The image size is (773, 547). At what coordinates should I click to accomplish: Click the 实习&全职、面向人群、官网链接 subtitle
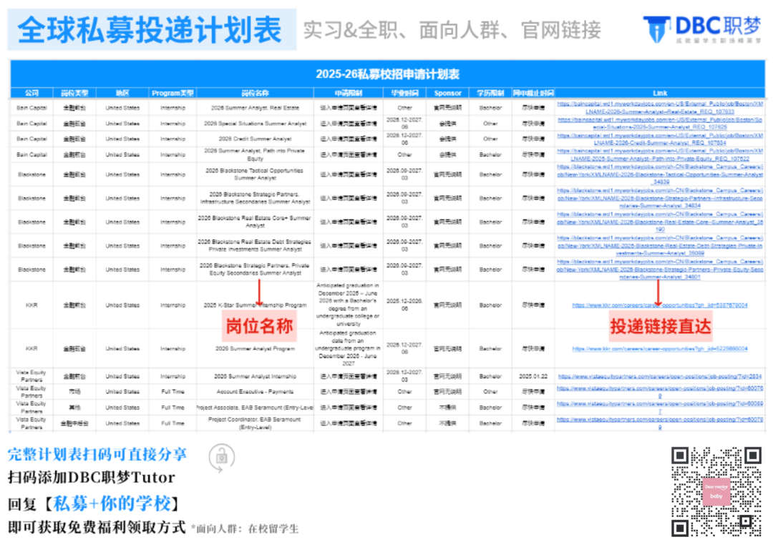pyautogui.click(x=452, y=30)
